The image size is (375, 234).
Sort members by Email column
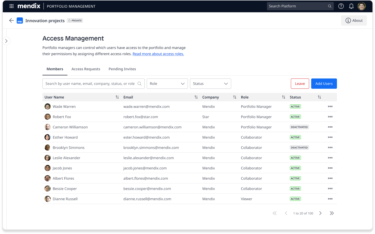(196, 97)
